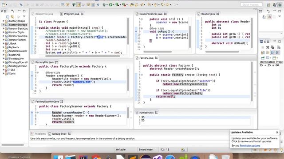The width and height of the screenshot is (284, 159).
Task: Expand the FactoryStorage project
Action: (4, 25)
